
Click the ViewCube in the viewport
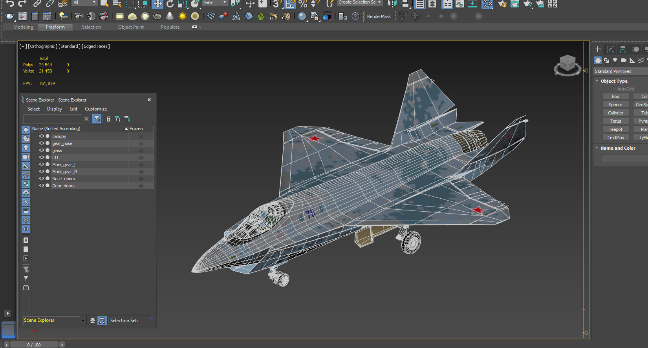(567, 65)
